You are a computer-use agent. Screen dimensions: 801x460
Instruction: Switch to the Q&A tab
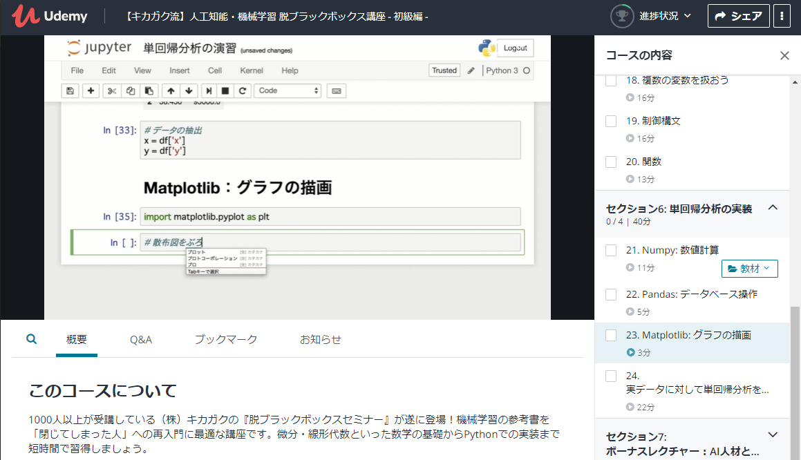141,340
